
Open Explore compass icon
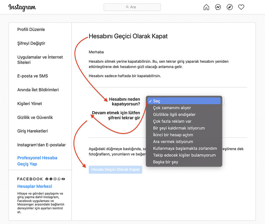coord(230,7)
